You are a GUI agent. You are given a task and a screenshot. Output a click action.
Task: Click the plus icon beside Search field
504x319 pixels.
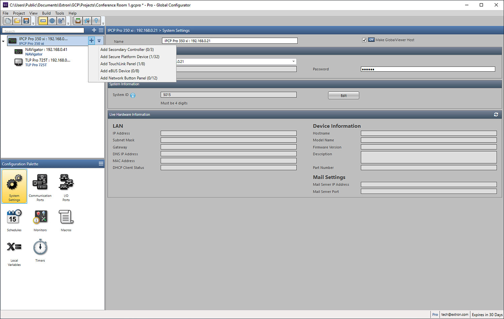tap(94, 30)
